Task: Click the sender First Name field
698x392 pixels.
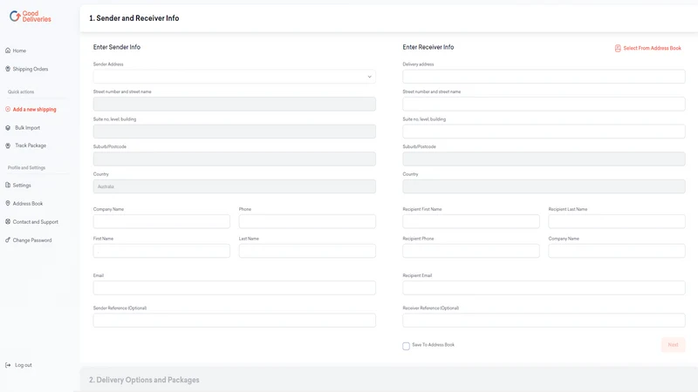Action: coord(161,251)
